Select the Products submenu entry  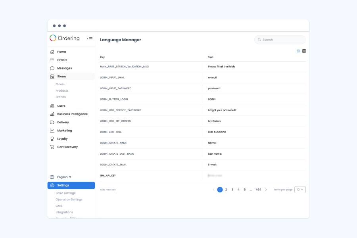(x=62, y=90)
